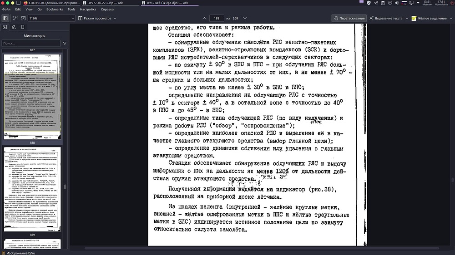This screenshot has width=455, height=255.
Task: Go to next page with down arrow
Action: (x=246, y=18)
